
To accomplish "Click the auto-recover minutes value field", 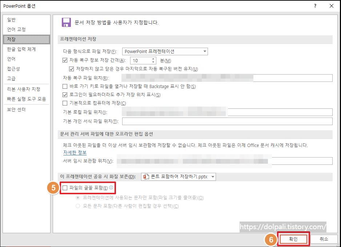I will click(x=141, y=60).
